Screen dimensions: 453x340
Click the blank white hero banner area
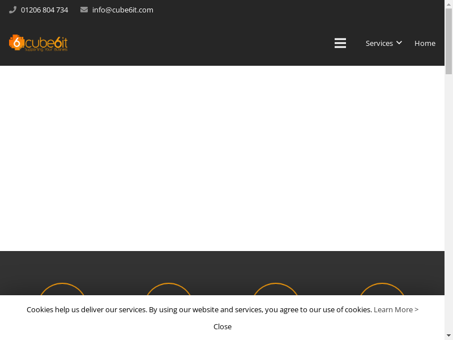(x=222, y=159)
